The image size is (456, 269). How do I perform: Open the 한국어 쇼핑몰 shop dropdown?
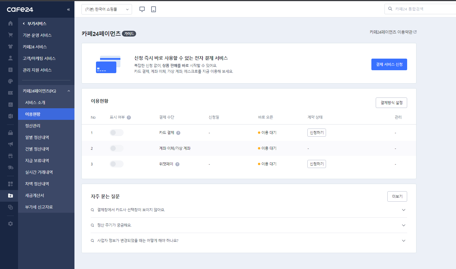pos(107,9)
